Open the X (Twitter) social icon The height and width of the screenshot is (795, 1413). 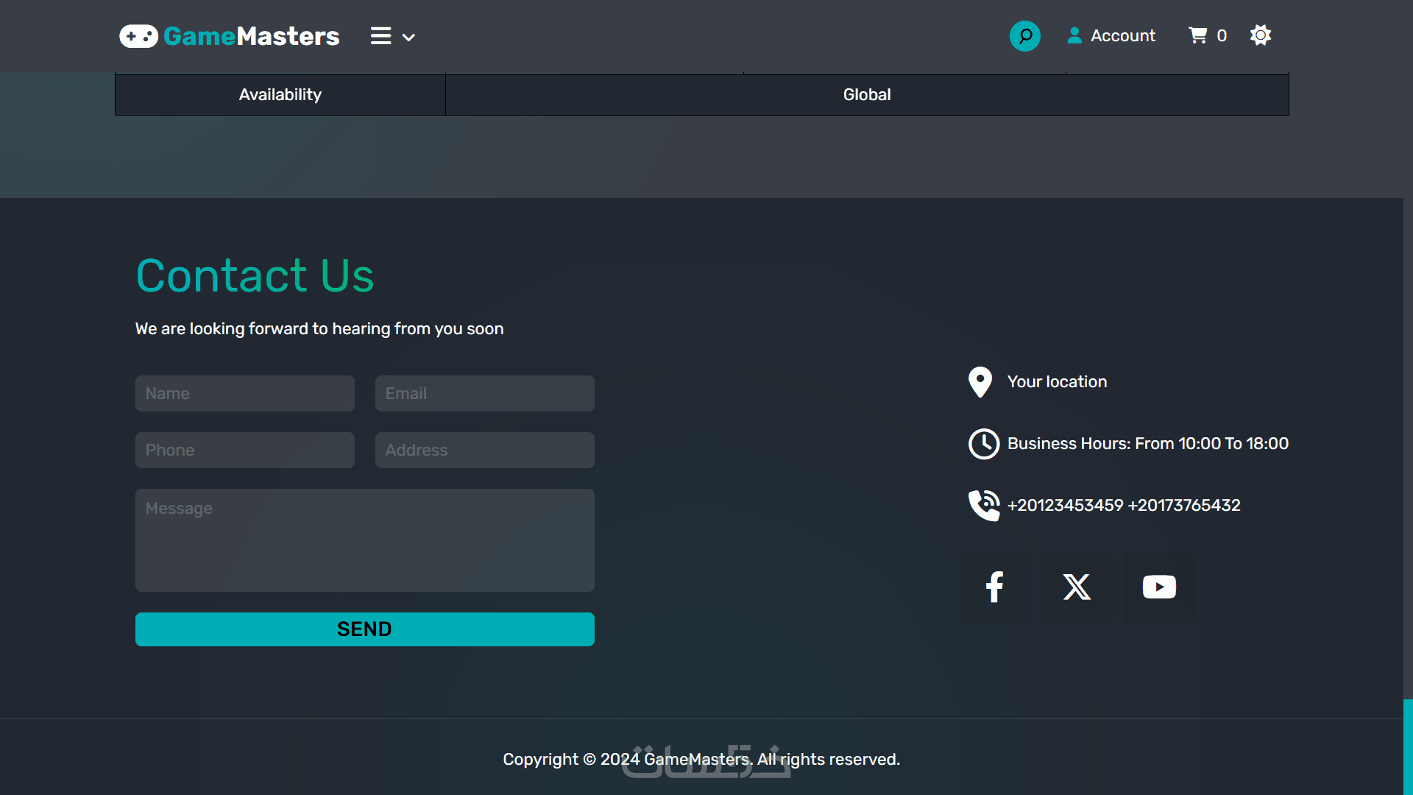tap(1077, 587)
